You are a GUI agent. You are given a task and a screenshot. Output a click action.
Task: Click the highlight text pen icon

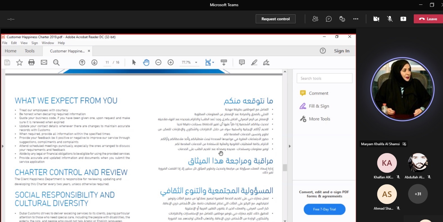(254, 62)
